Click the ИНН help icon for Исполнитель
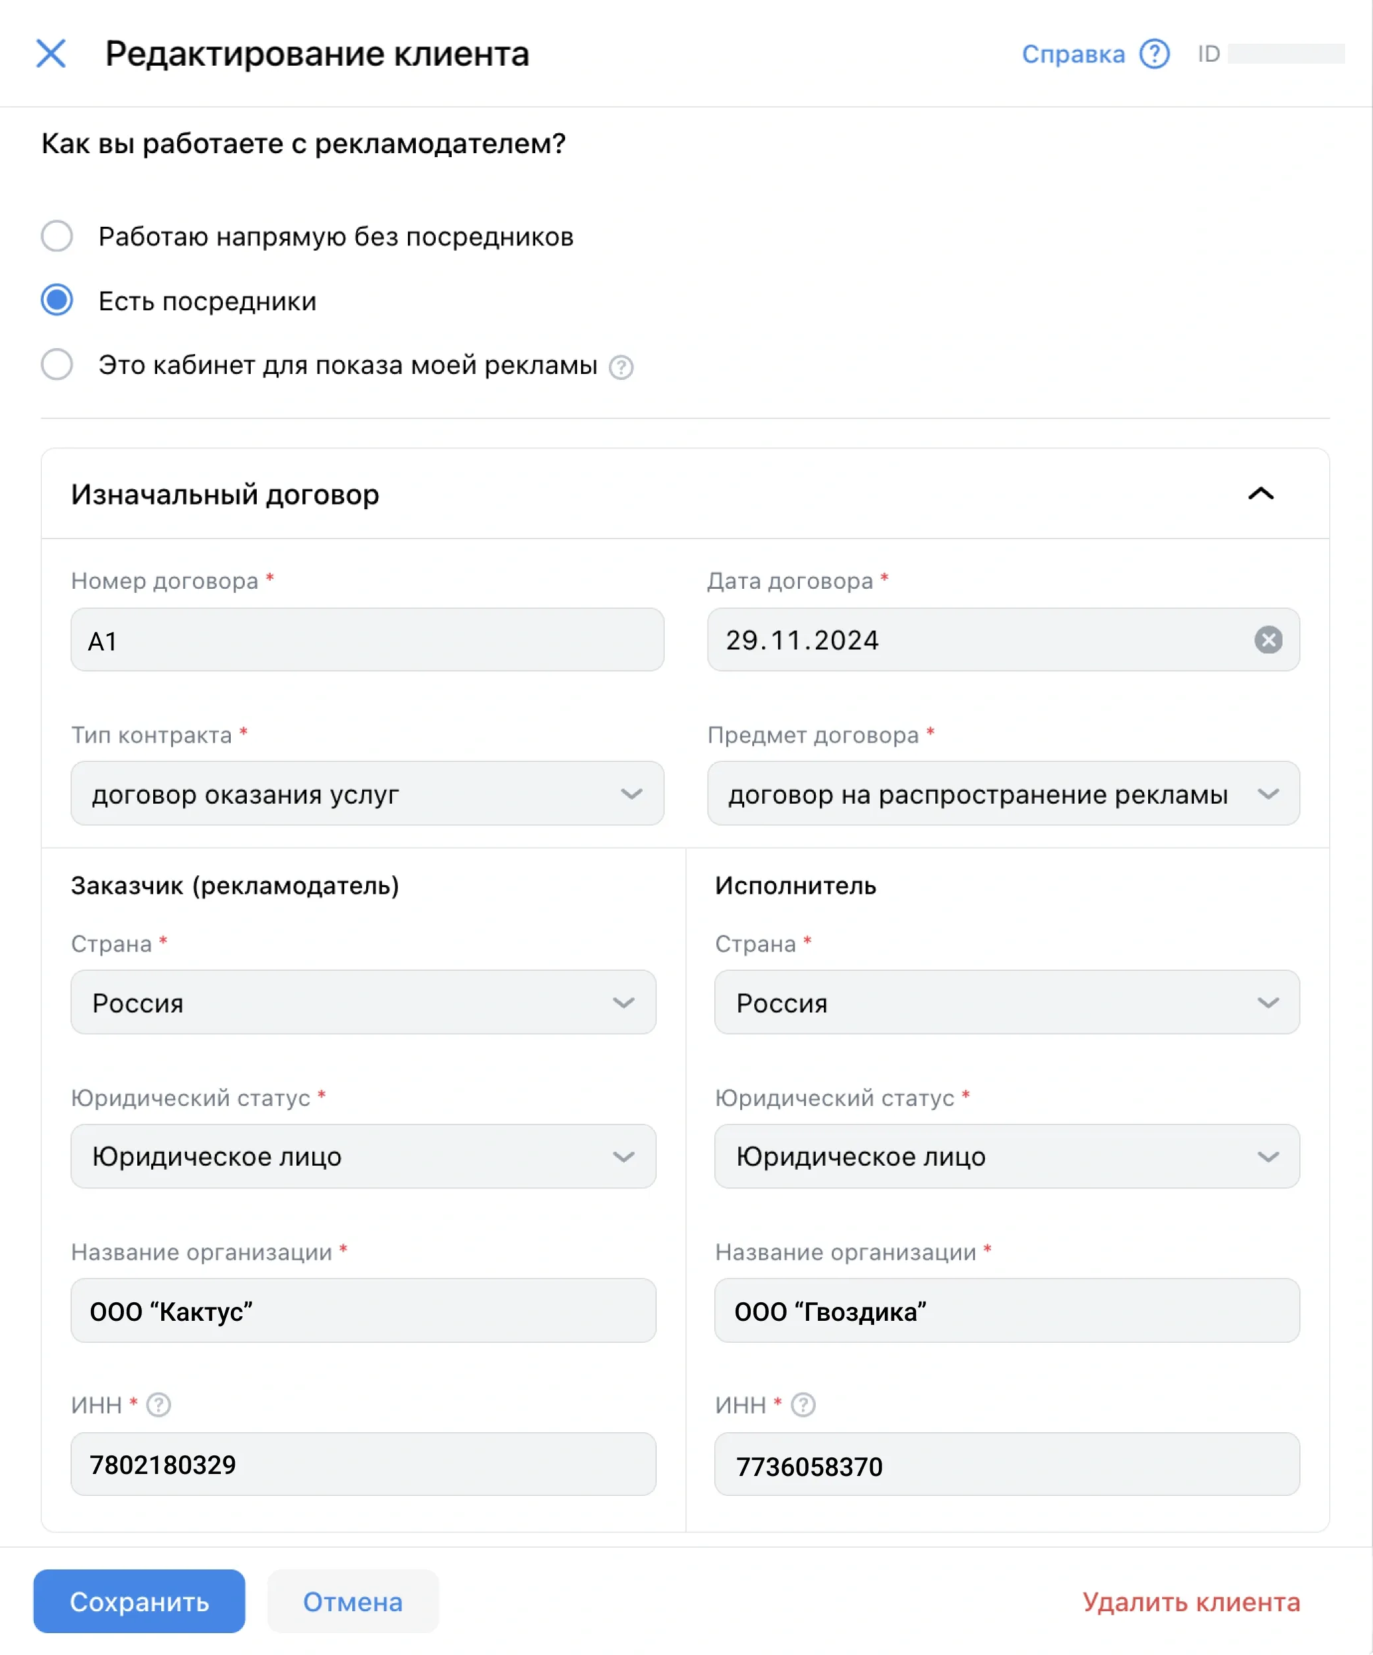 [803, 1404]
